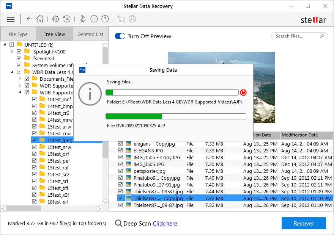
Task: Uncheck the .fseventsd checkbox
Action: pyautogui.click(x=19, y=58)
